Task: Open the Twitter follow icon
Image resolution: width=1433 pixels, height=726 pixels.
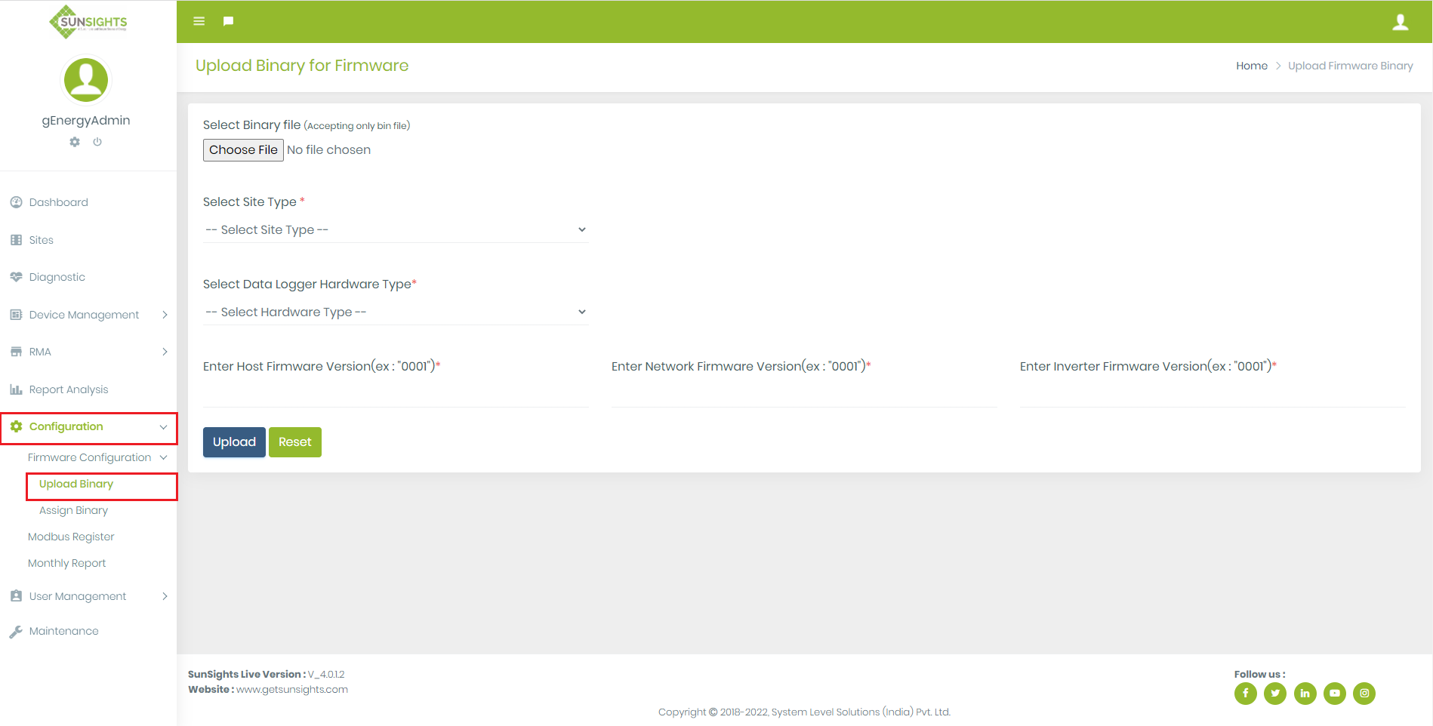Action: [x=1274, y=693]
